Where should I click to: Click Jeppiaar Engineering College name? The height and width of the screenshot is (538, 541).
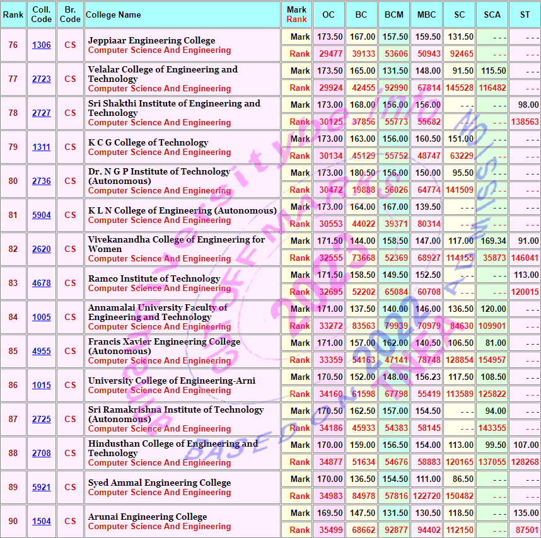click(x=151, y=41)
